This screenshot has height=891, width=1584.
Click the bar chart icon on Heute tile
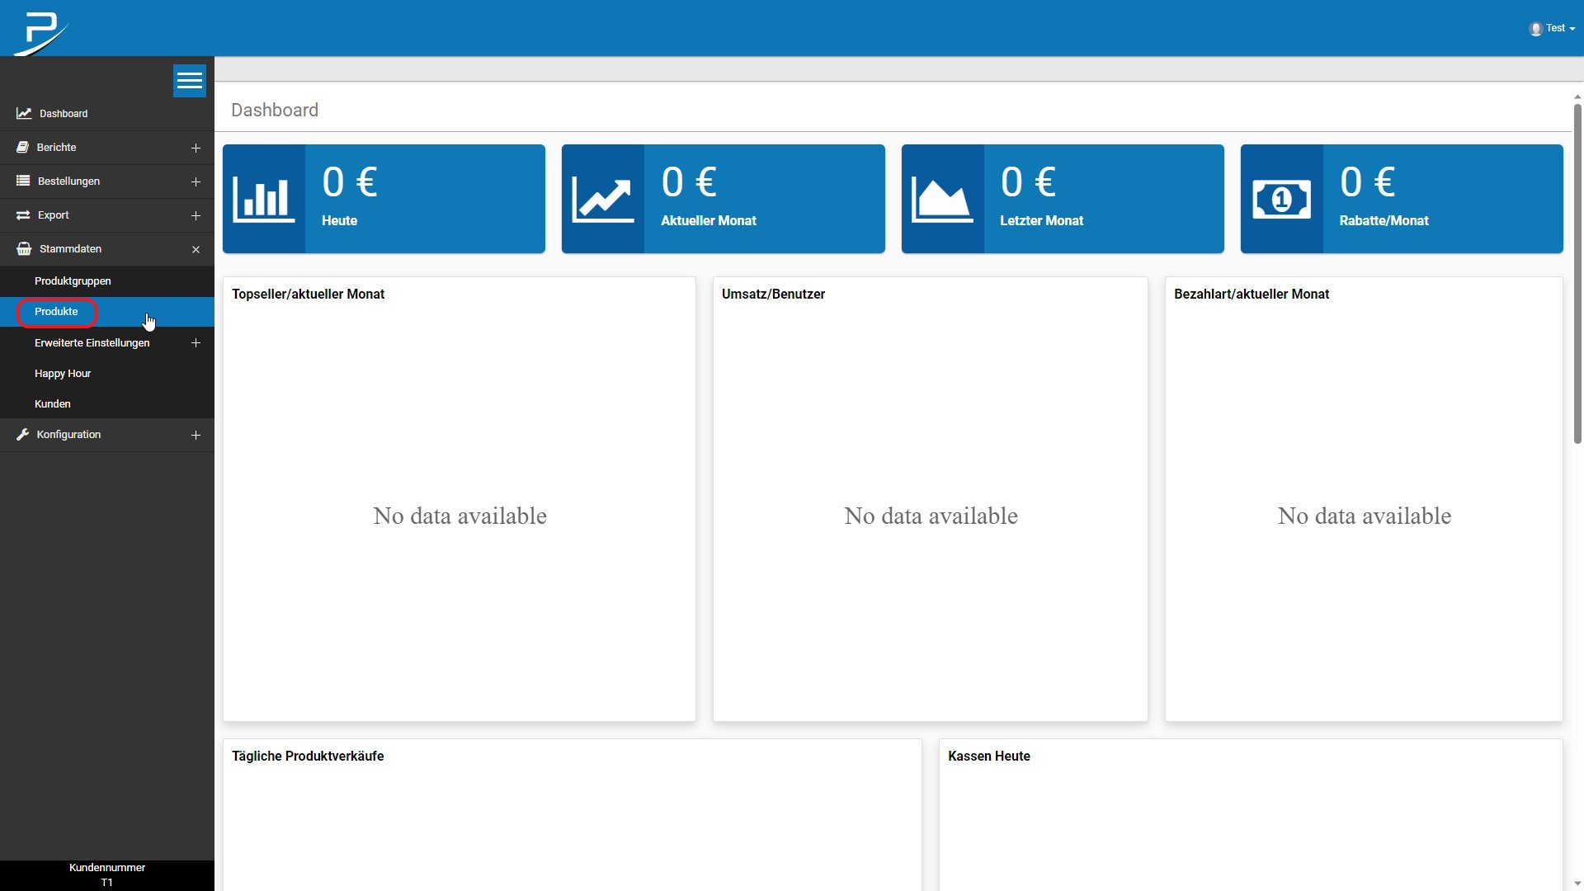264,199
